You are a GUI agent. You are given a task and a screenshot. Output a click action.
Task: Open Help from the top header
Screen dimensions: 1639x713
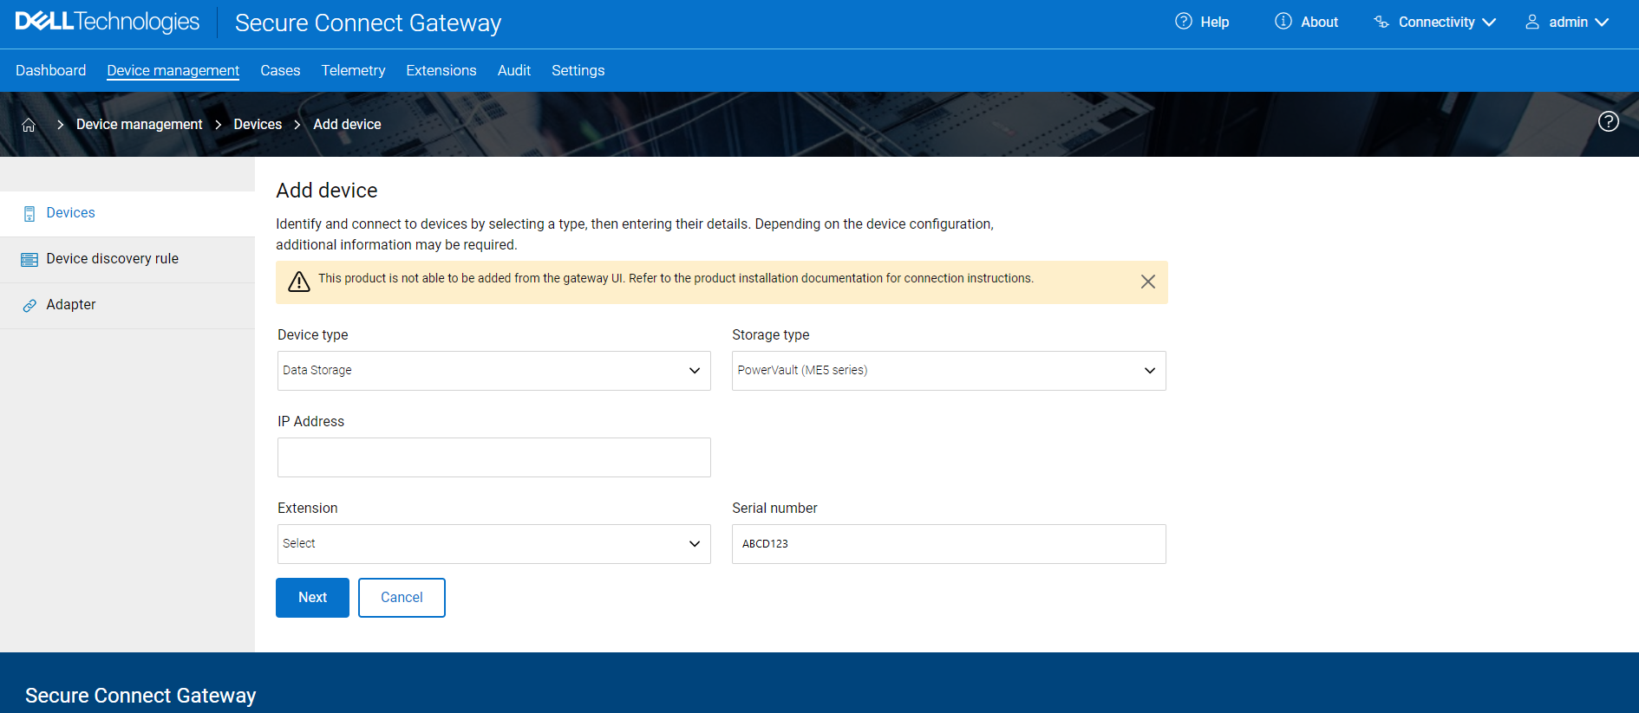[1202, 22]
